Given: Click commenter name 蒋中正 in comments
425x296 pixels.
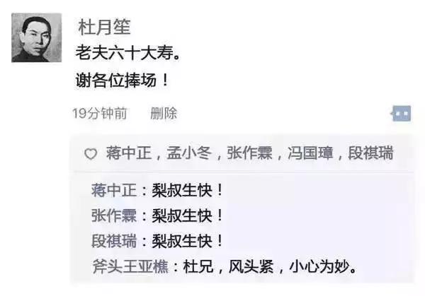Looking at the screenshot, I should pyautogui.click(x=114, y=190).
